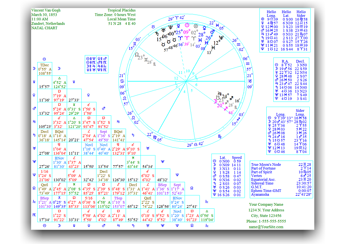
Task: Select the Uranus glyph labeling the 27°08' row
Action: (x=34, y=148)
